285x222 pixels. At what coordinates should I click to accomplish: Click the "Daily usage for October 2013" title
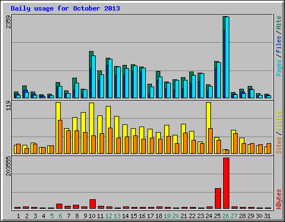[65, 8]
